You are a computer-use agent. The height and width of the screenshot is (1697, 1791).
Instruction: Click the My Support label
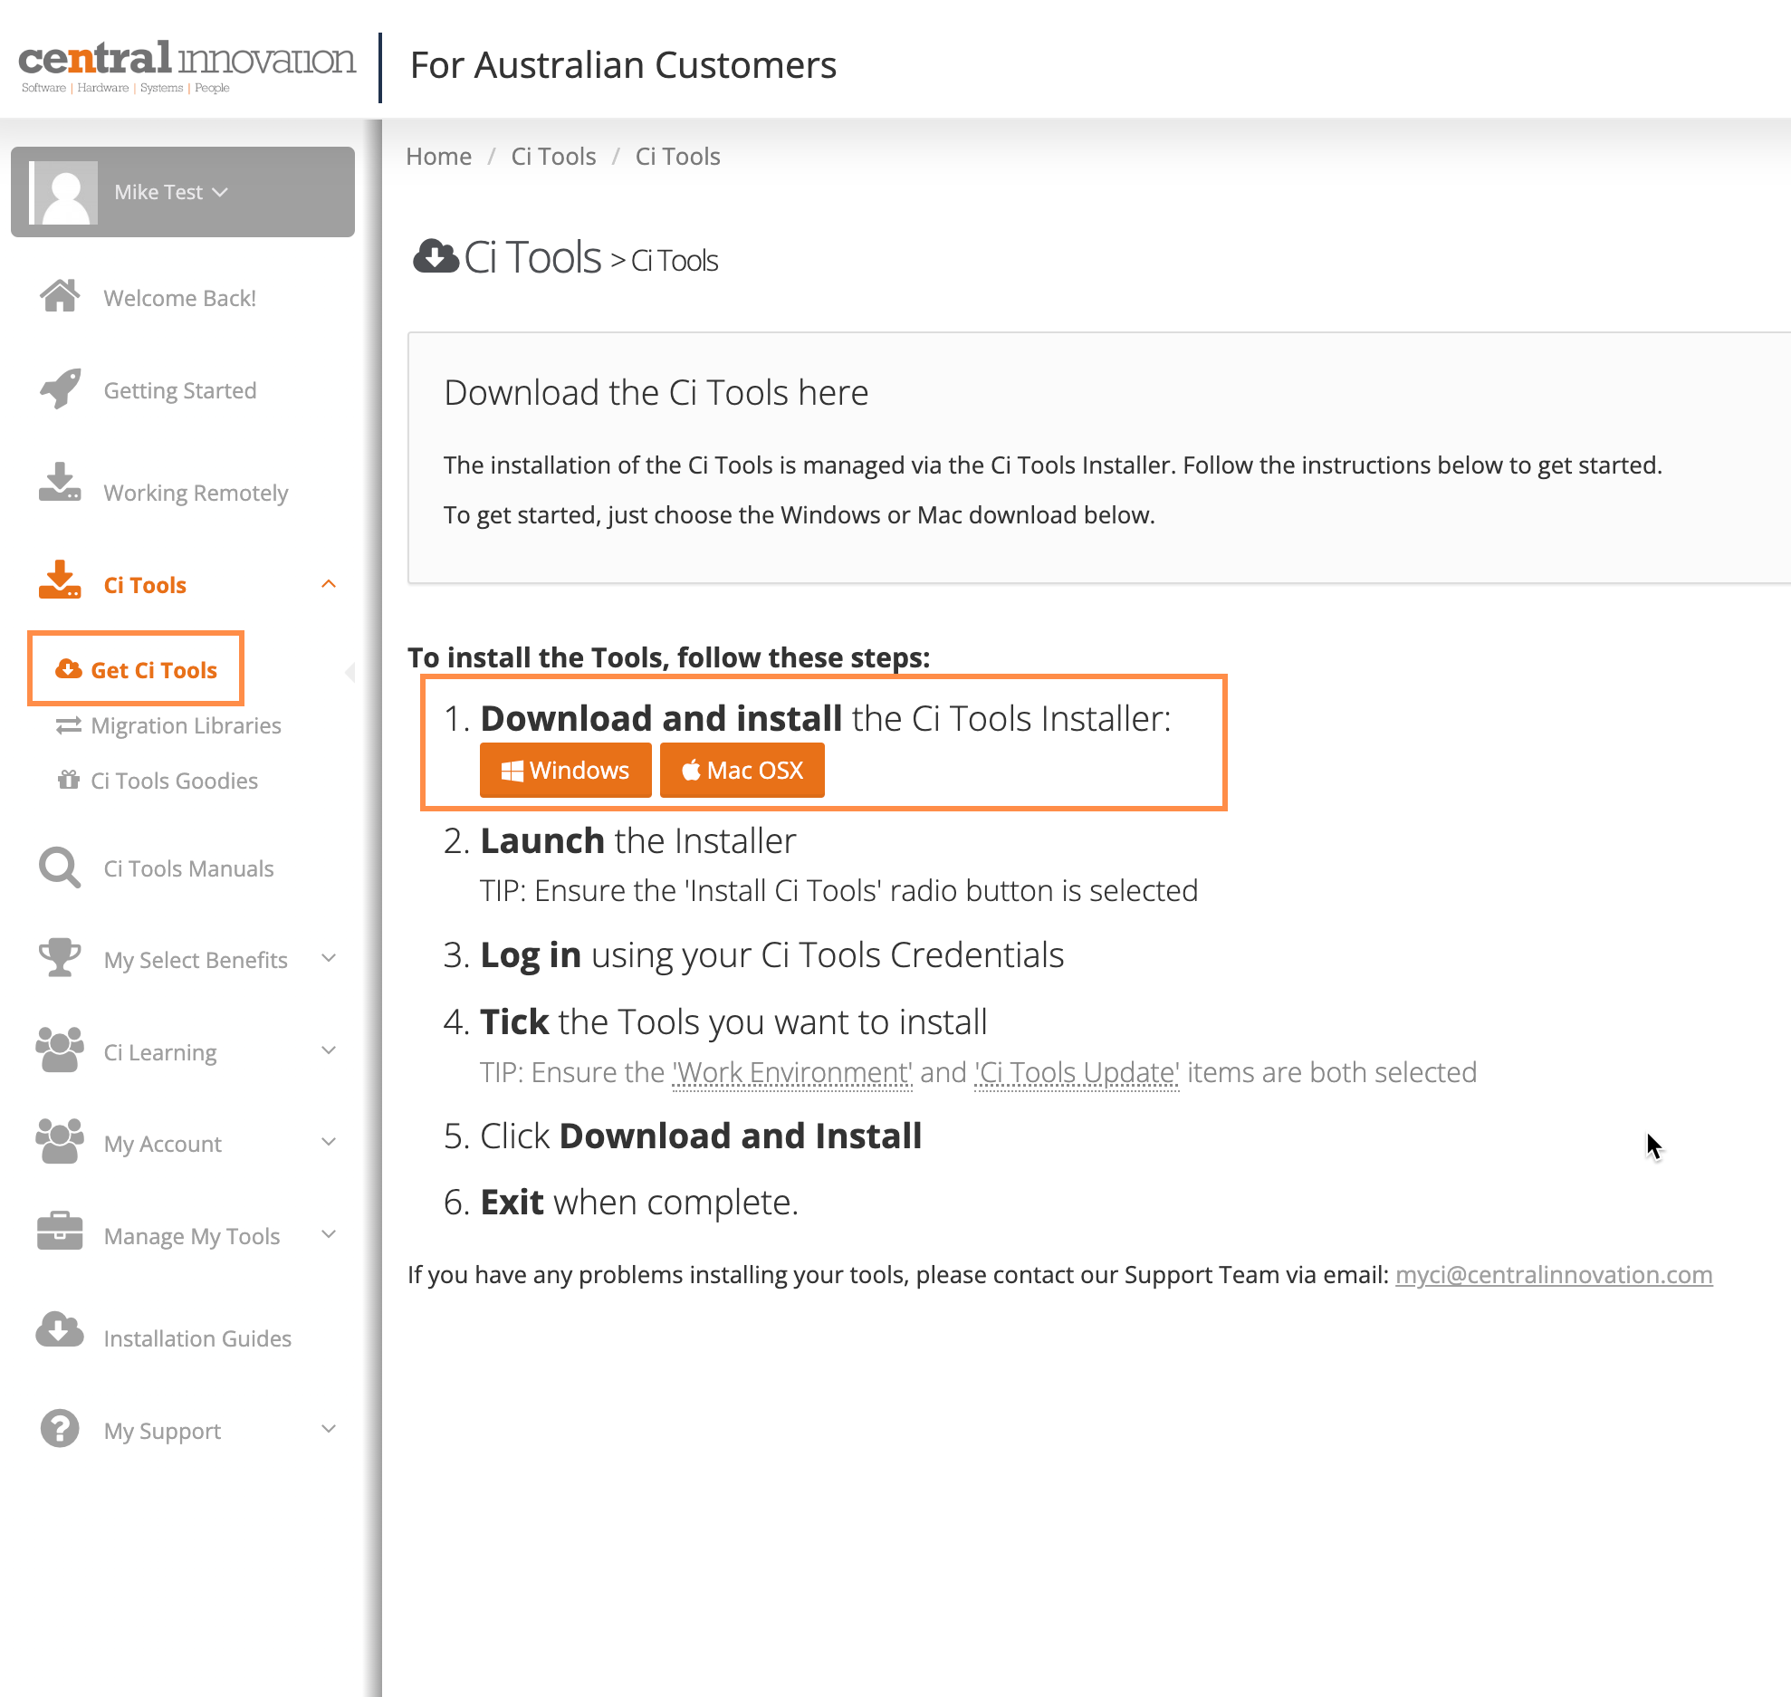tap(162, 1431)
